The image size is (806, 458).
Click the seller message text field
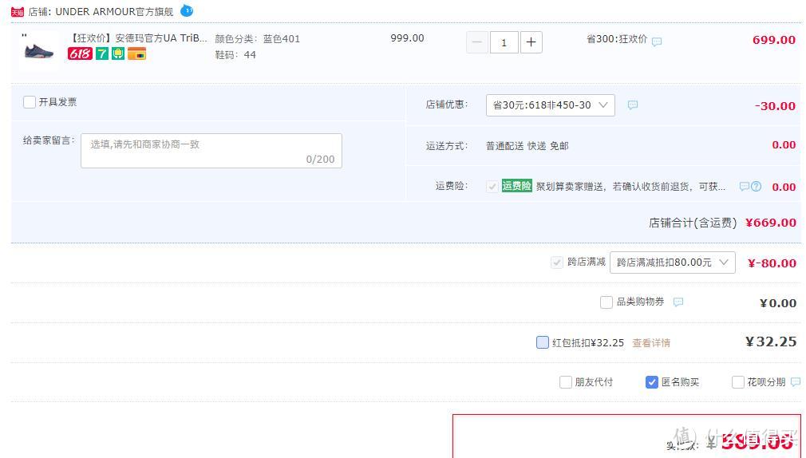(211, 151)
